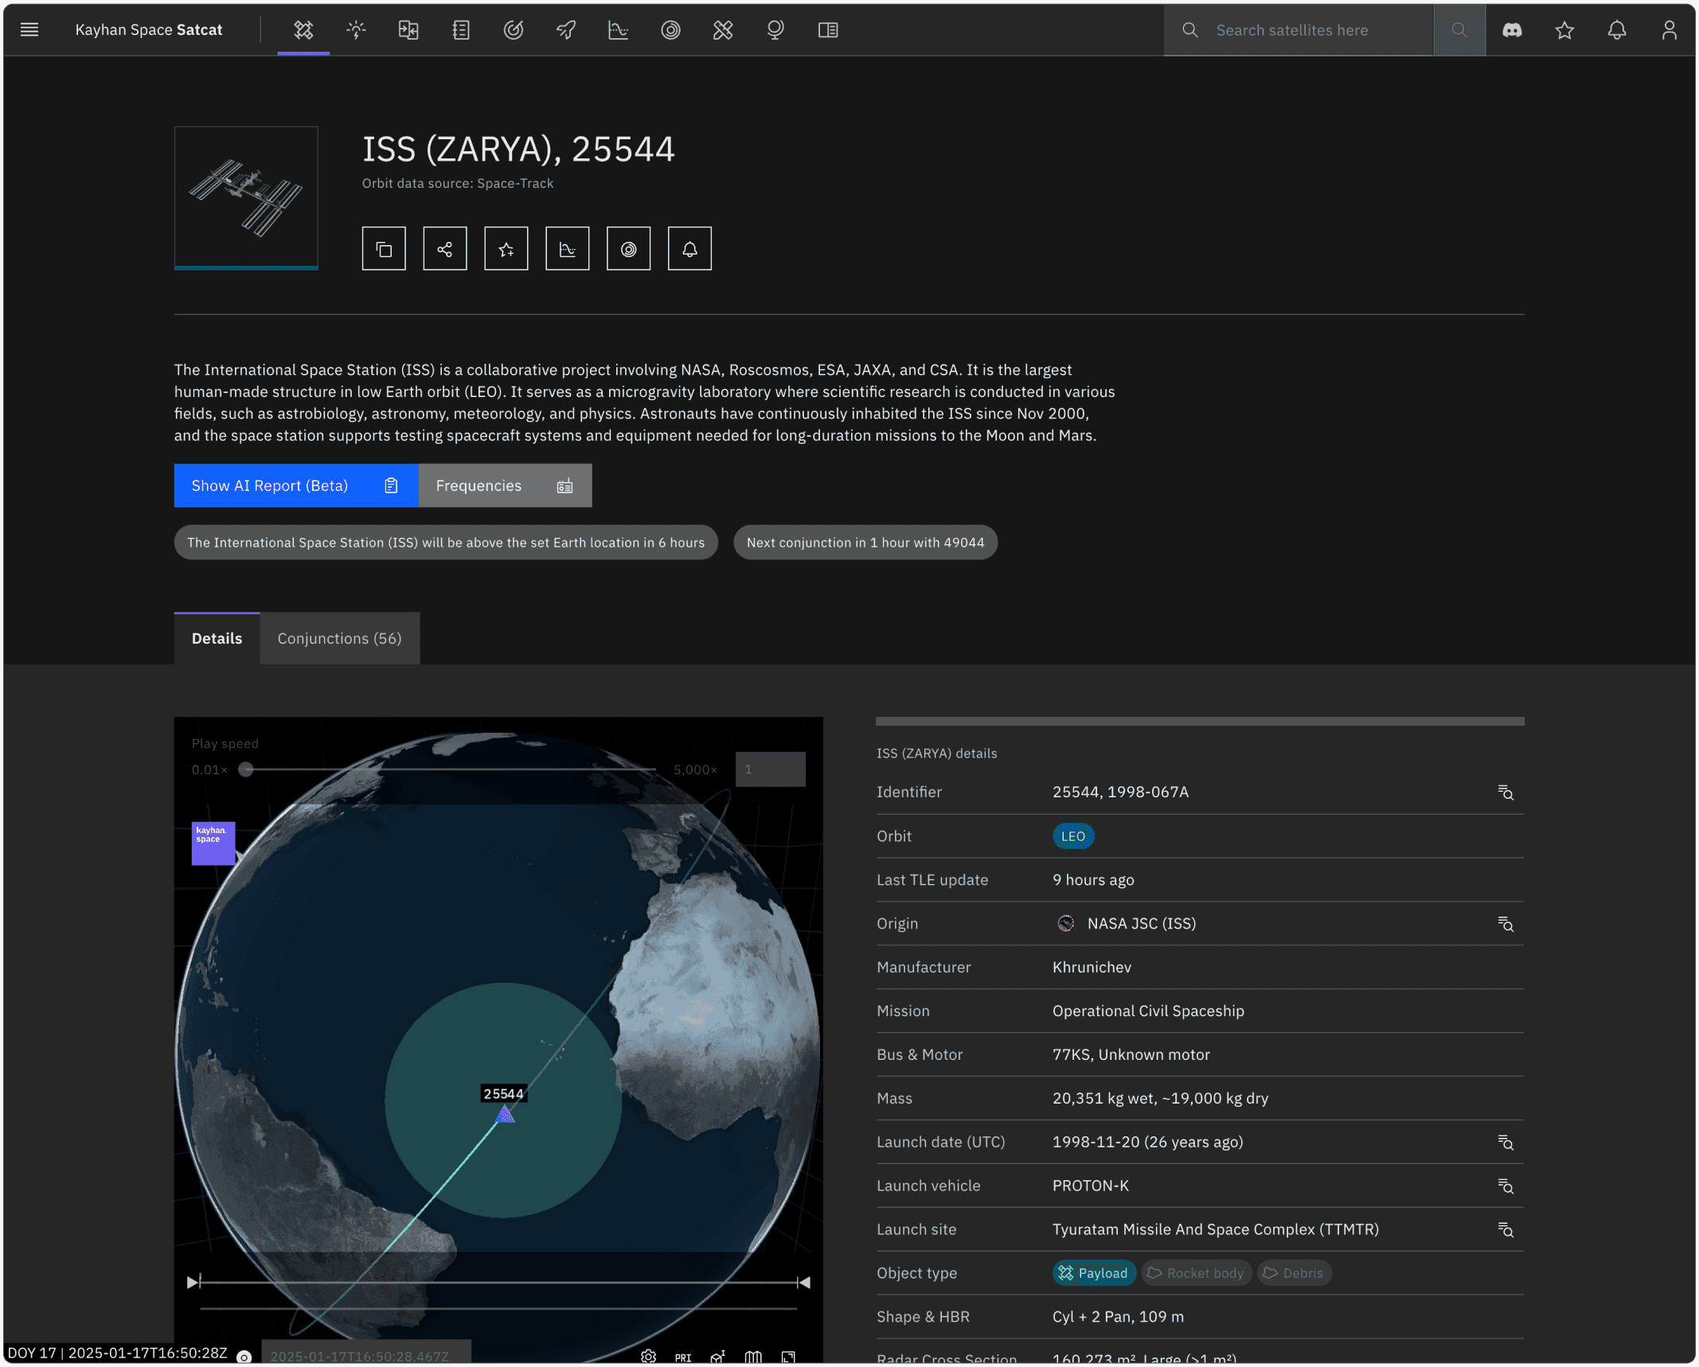Click Next conjunction with 49044 chip

point(865,543)
